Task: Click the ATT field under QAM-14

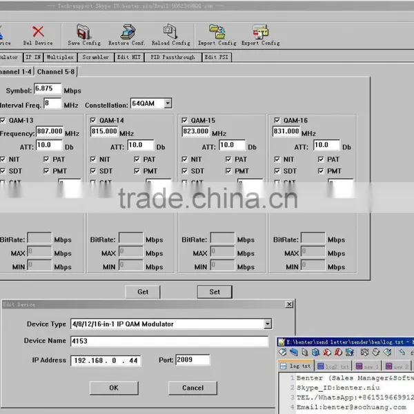Action: point(141,145)
